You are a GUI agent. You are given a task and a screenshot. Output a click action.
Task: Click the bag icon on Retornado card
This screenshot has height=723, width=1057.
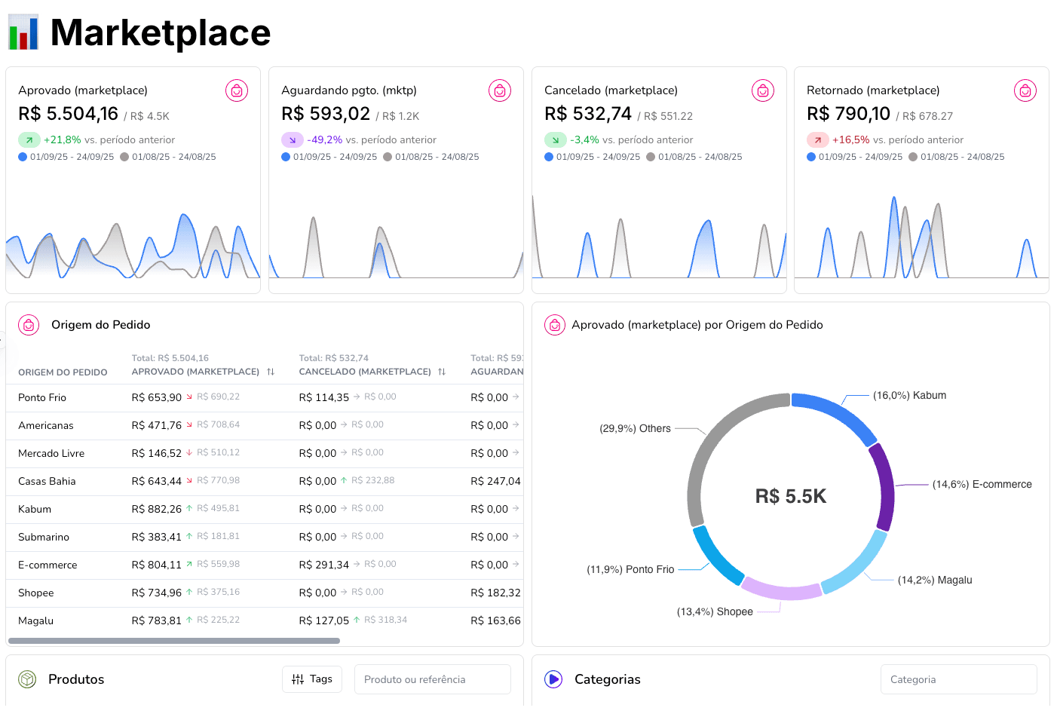click(x=1025, y=90)
